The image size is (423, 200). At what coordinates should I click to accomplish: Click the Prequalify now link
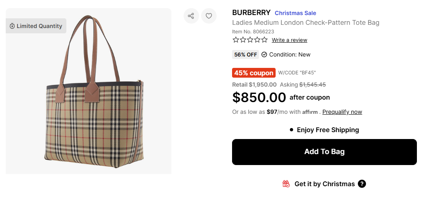tap(342, 112)
